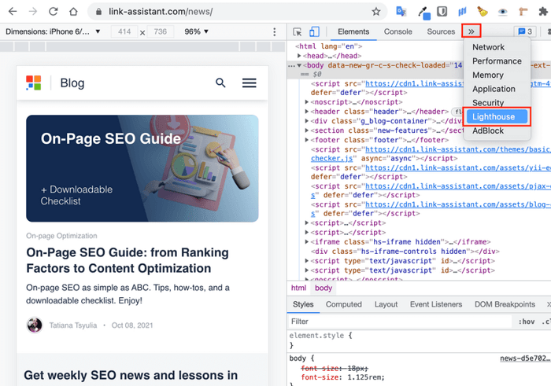Screen dimensions: 551x386
Task: Switch to the Computed pane tab
Action: coord(344,304)
